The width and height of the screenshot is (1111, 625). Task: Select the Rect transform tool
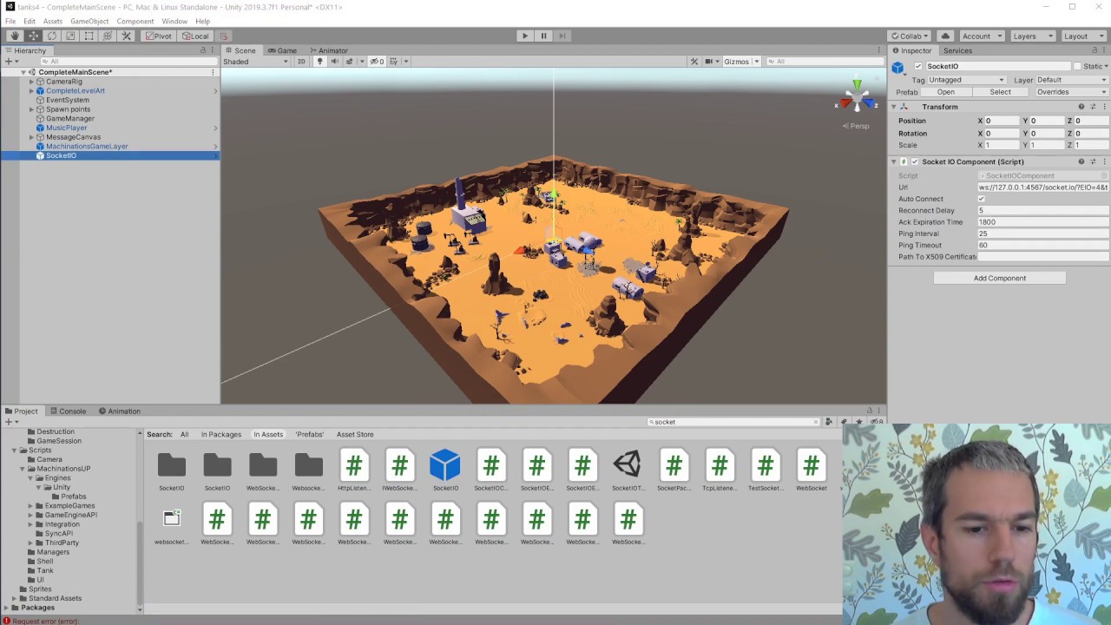(x=89, y=36)
